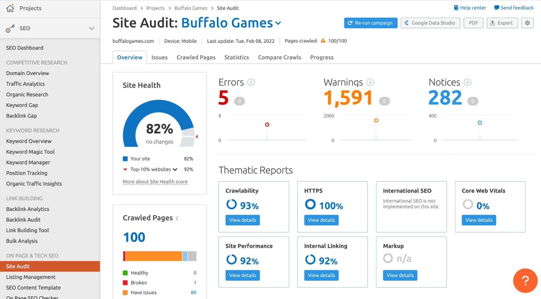Open the Buffalo Games project dropdown
Screen dimensions: 541x299
point(278,23)
